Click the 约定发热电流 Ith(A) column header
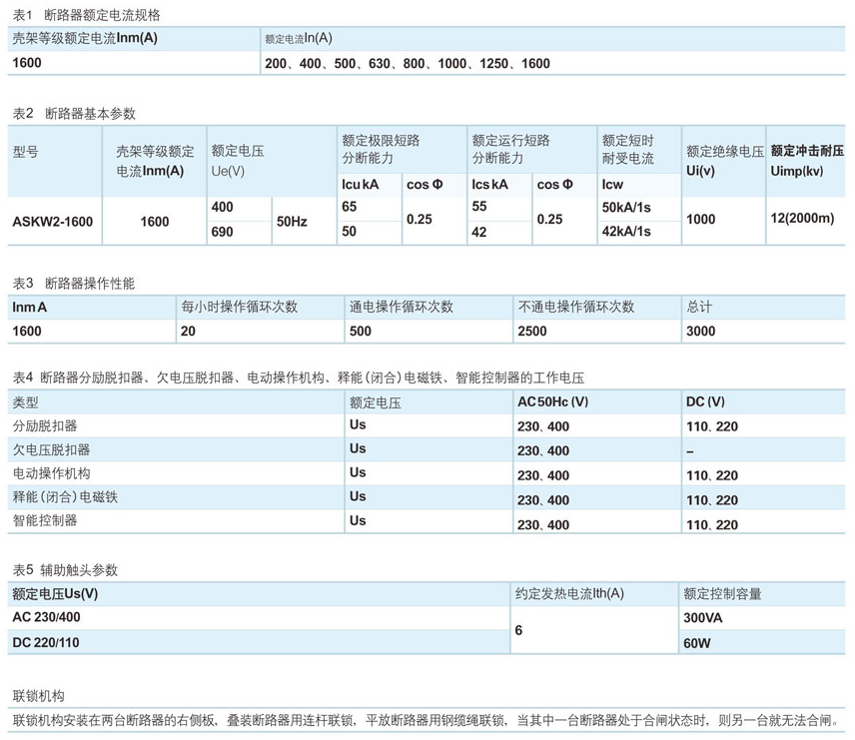The width and height of the screenshot is (855, 740). pos(569,594)
